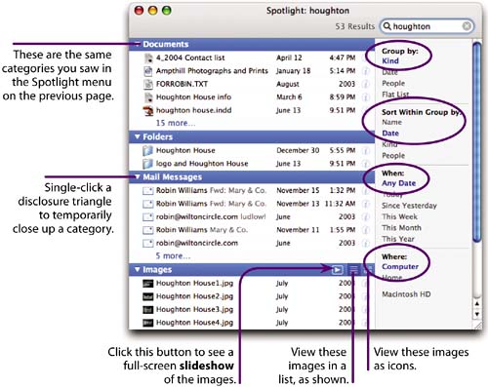
Task: Show info for Ampthill Photographs and Prints
Action: pyautogui.click(x=366, y=71)
